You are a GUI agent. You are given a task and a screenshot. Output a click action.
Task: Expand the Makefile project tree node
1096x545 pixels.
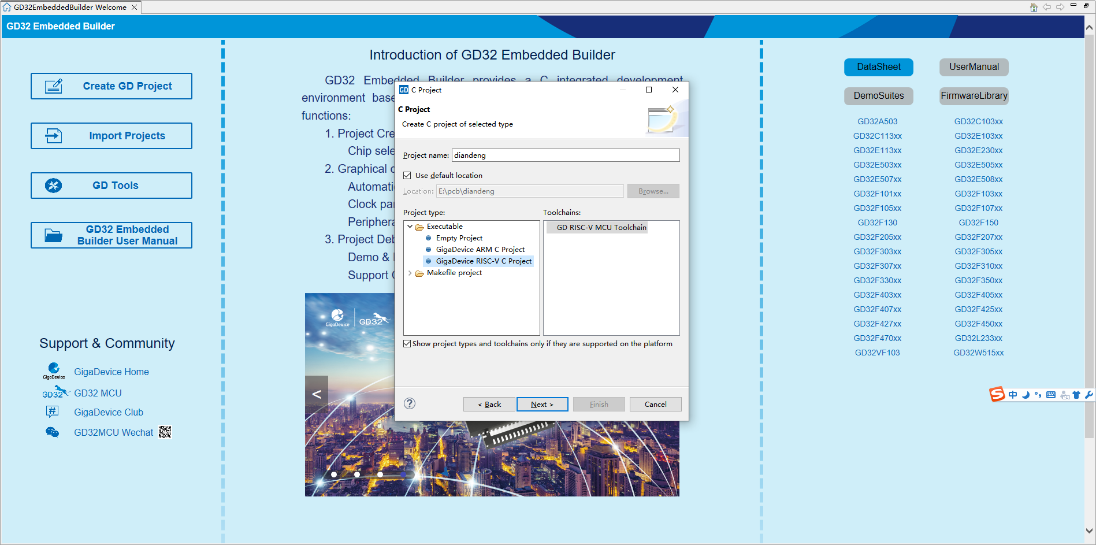tap(410, 273)
